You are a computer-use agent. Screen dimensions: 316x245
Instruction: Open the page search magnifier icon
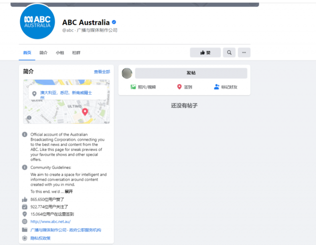[x=229, y=52]
